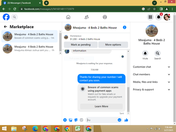Open the second Mwajuma conversation (1h)
Image resolution: width=176 pixels, height=132 pixels.
pos(30,49)
